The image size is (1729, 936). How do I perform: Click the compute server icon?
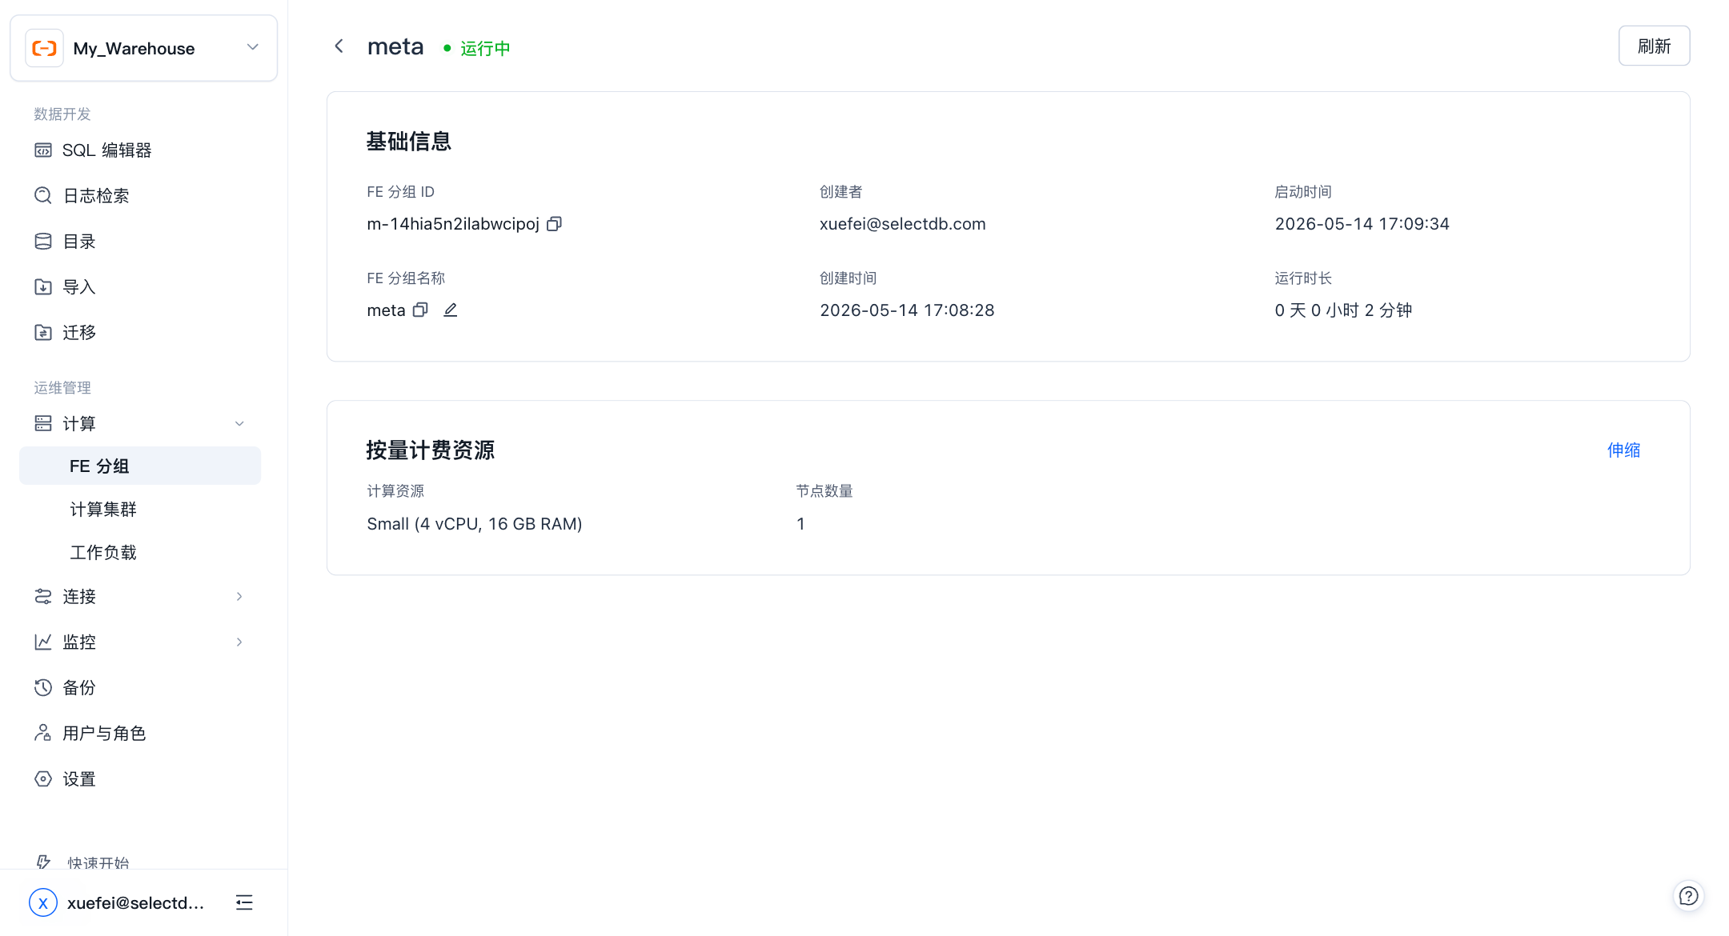43,423
